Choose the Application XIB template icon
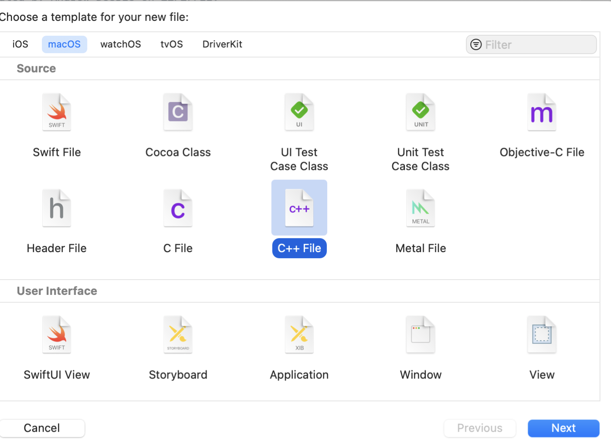This screenshot has width=611, height=446. [x=299, y=334]
